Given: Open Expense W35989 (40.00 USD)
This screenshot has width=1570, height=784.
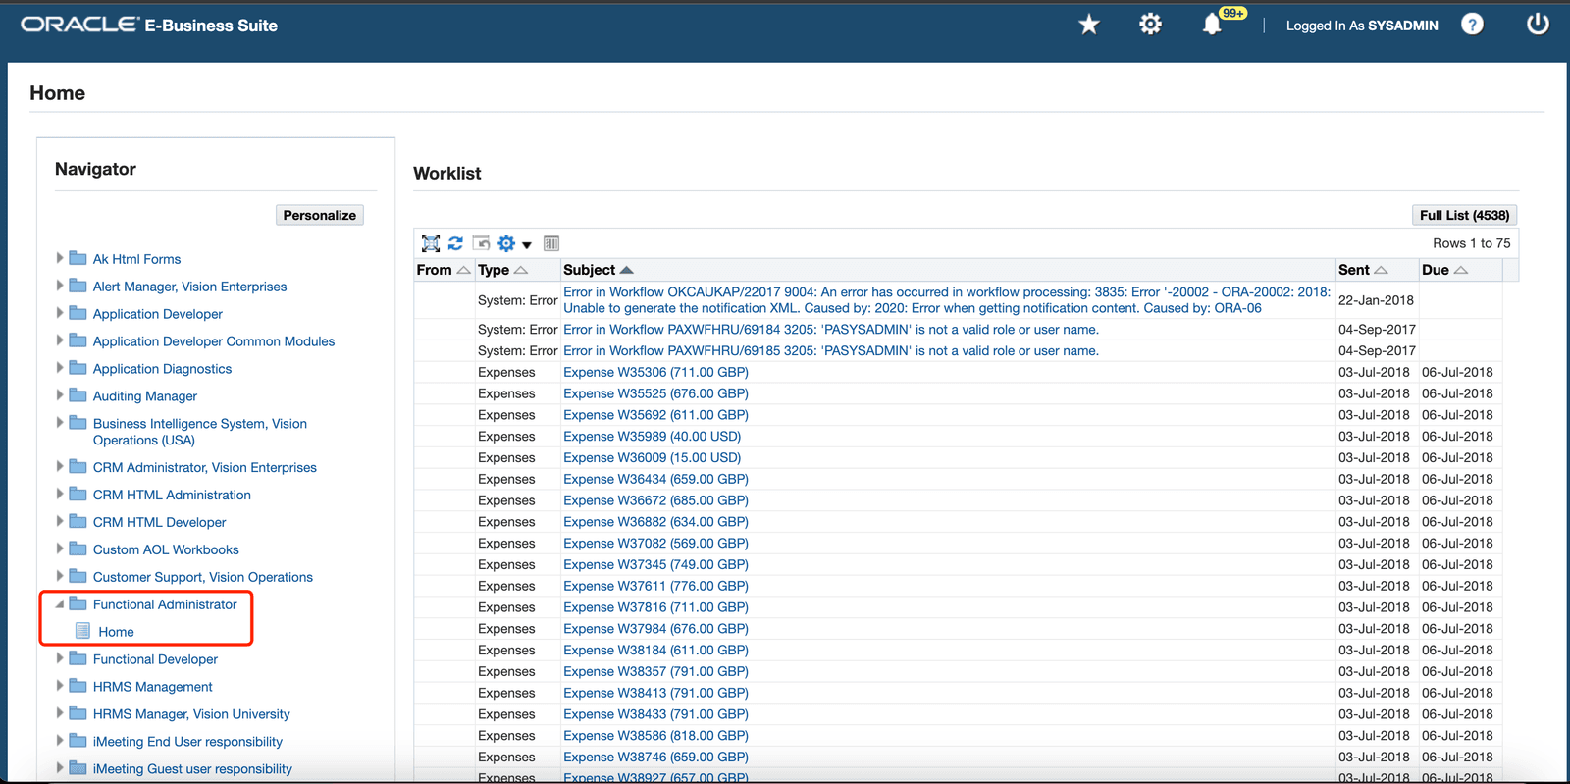Looking at the screenshot, I should click(x=652, y=436).
